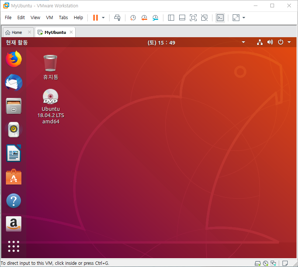Viewport: 298px width, 267px height.
Task: Open the Tabs menu
Action: [x=63, y=17]
